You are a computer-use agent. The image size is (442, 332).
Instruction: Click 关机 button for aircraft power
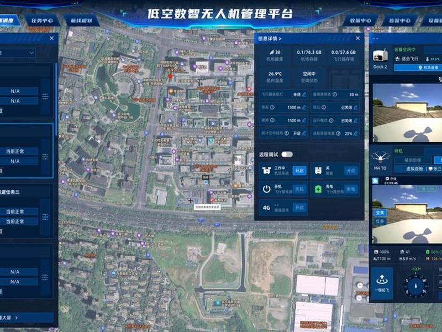[299, 189]
